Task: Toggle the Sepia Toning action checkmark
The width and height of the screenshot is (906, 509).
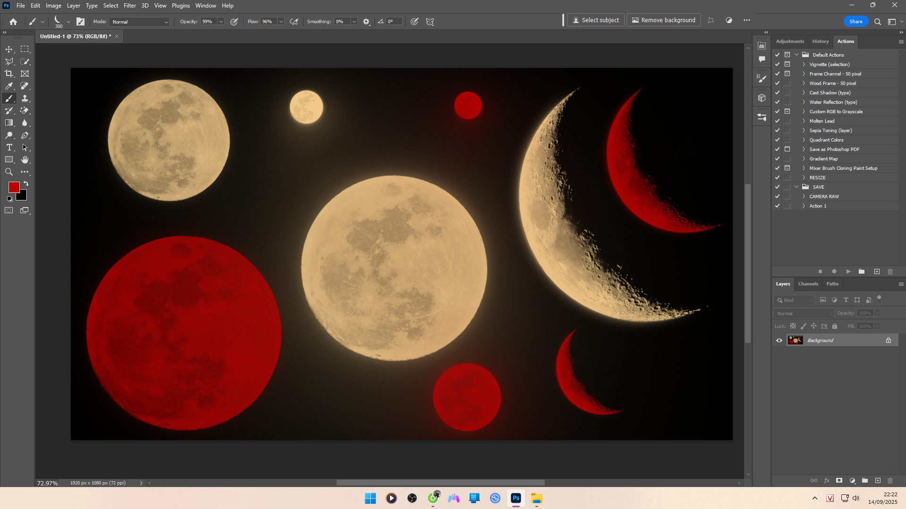Action: point(777,130)
